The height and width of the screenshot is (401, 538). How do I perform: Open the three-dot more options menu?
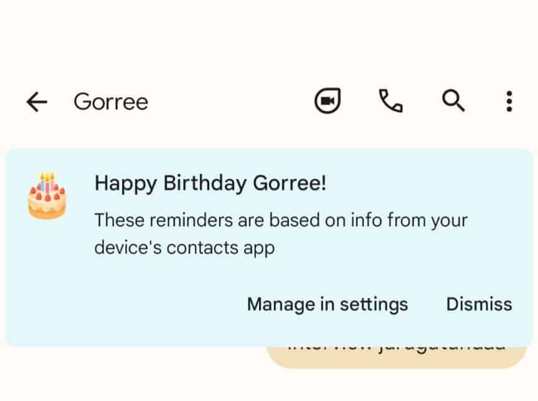509,101
